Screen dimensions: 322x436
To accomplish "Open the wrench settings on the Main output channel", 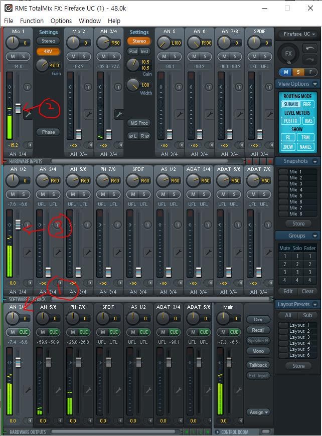I will pyautogui.click(x=239, y=390).
